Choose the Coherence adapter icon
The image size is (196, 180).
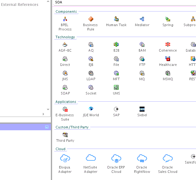(168, 45)
